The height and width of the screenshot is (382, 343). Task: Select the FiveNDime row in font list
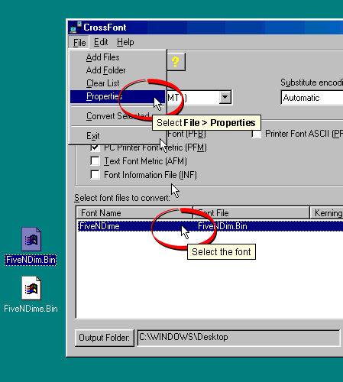tap(210, 226)
